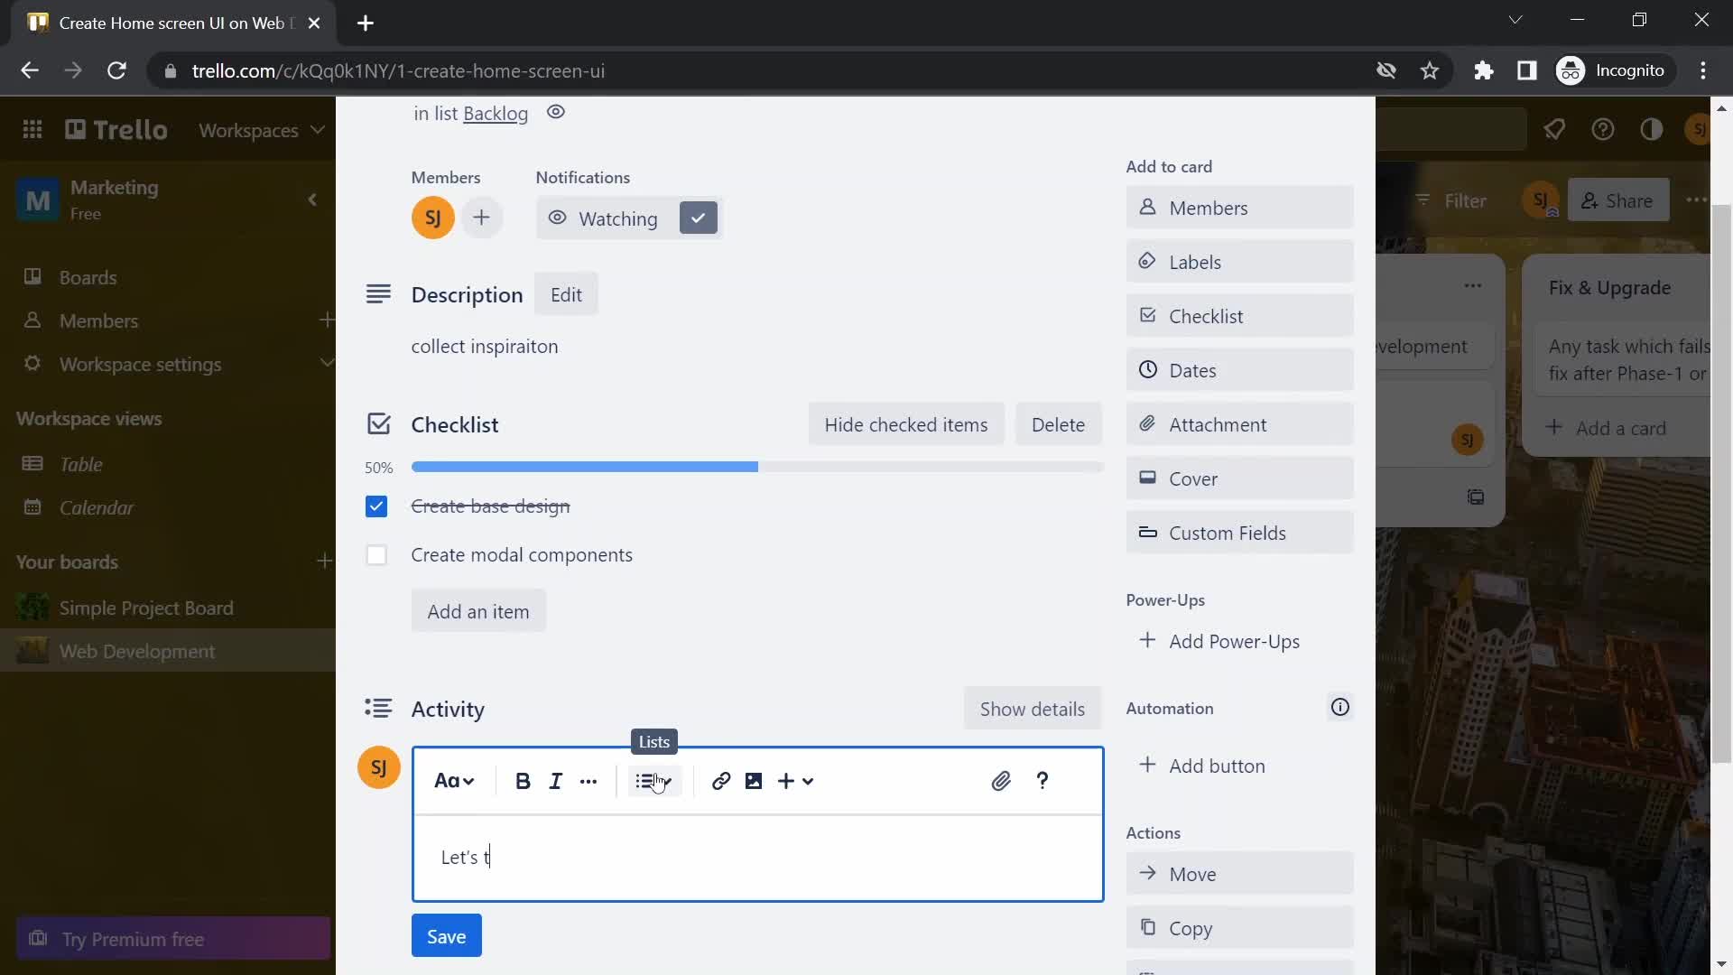Toggle the checked 'Create base design' checkbox
Image resolution: width=1733 pixels, height=975 pixels.
point(377,506)
